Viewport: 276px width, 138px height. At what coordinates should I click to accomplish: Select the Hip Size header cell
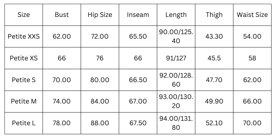pyautogui.click(x=100, y=15)
